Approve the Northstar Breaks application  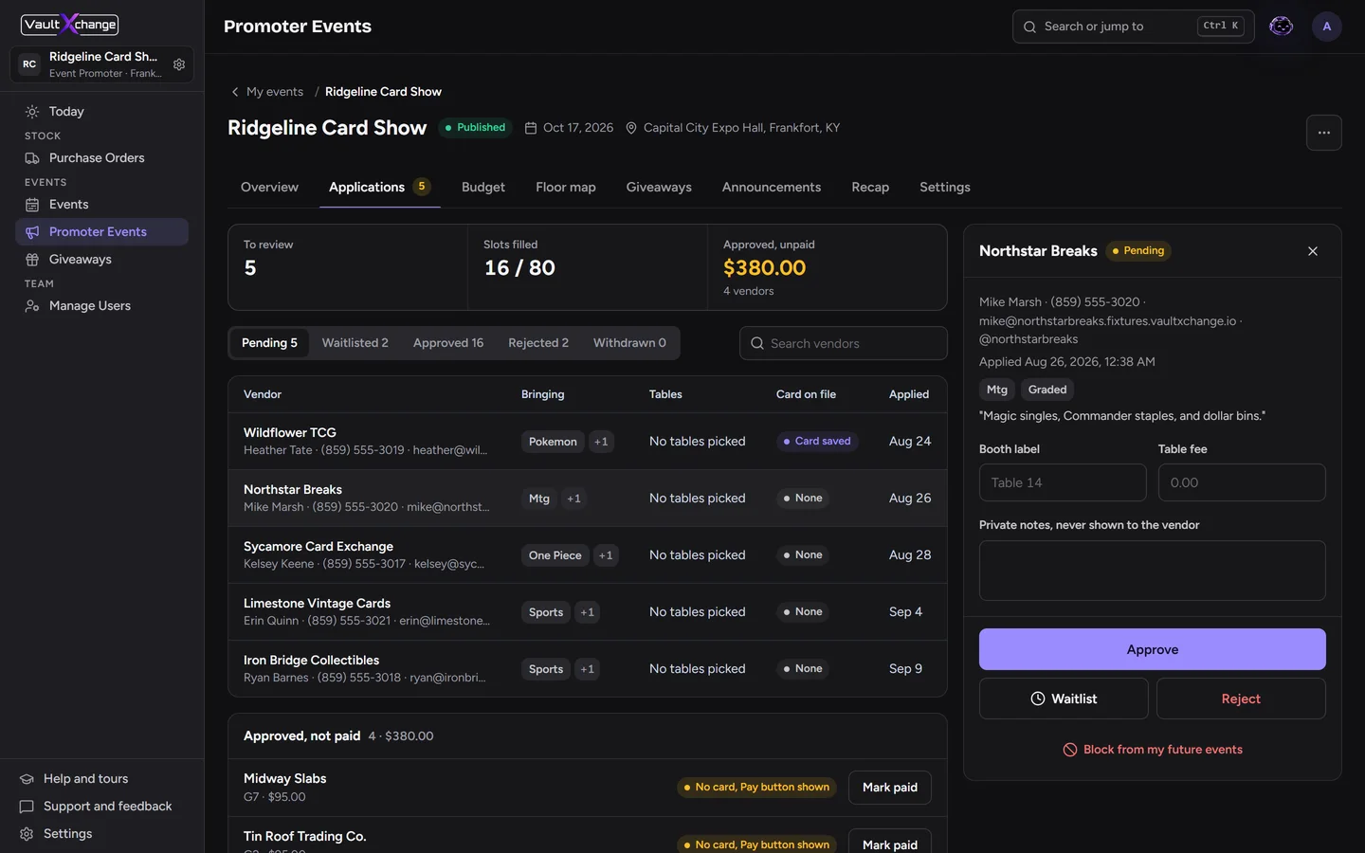click(x=1152, y=649)
